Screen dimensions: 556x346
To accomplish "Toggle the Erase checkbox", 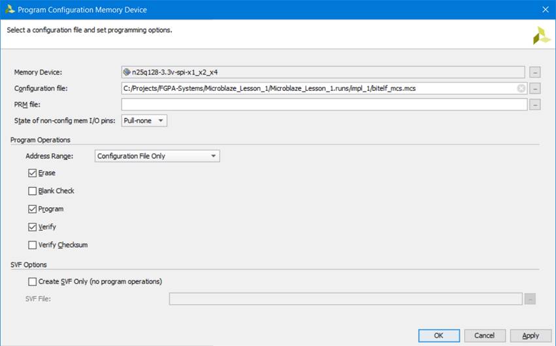I will pos(33,173).
